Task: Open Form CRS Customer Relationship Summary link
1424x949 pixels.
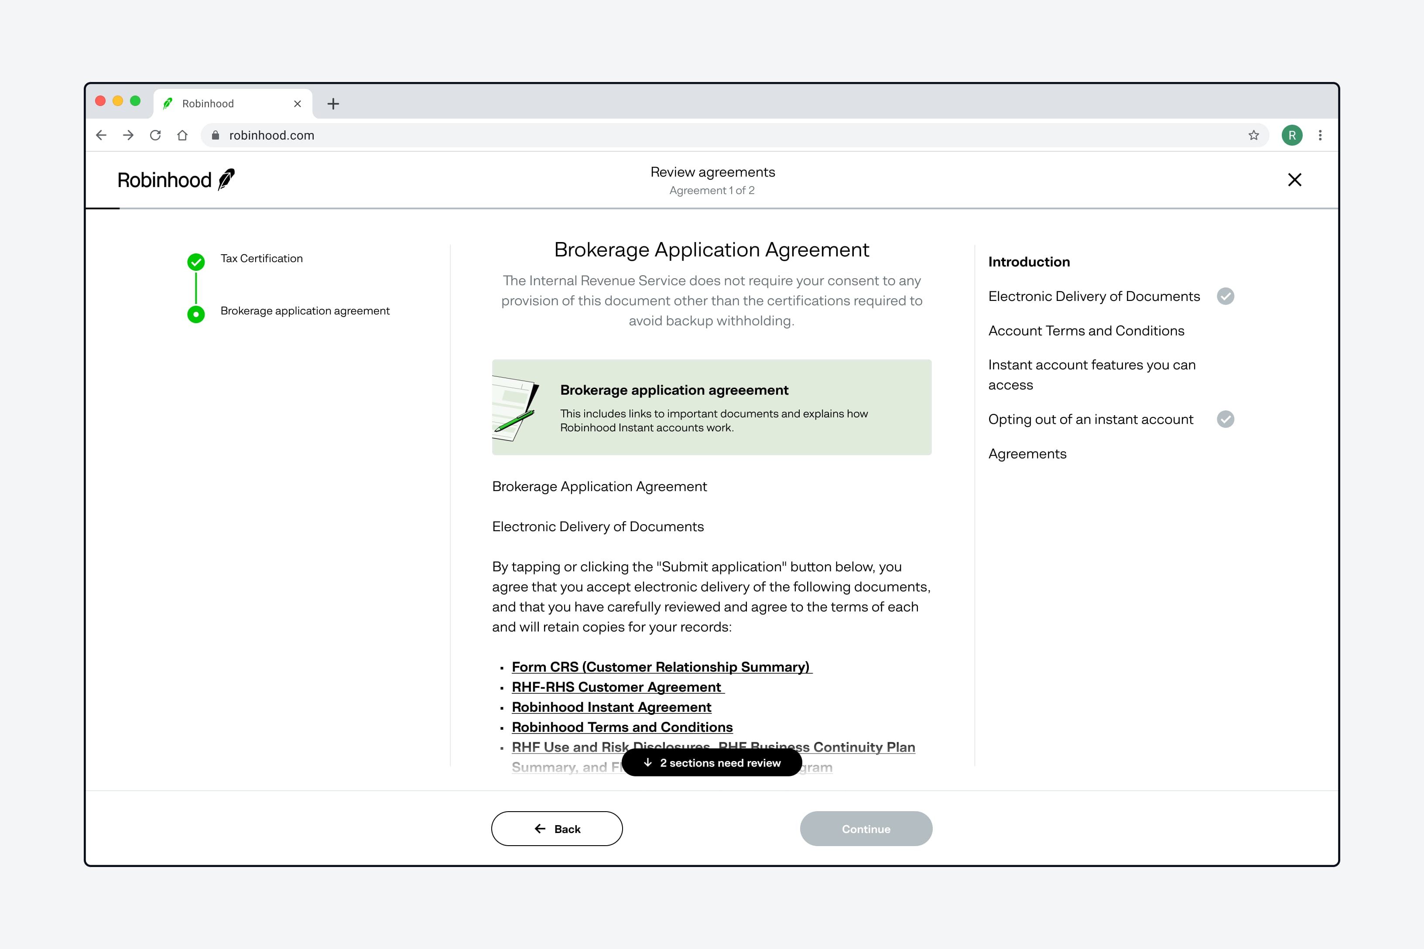Action: [661, 667]
